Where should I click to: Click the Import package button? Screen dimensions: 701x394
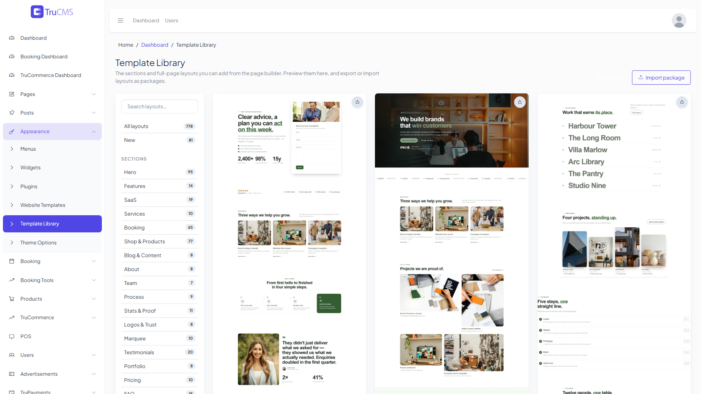tap(661, 78)
